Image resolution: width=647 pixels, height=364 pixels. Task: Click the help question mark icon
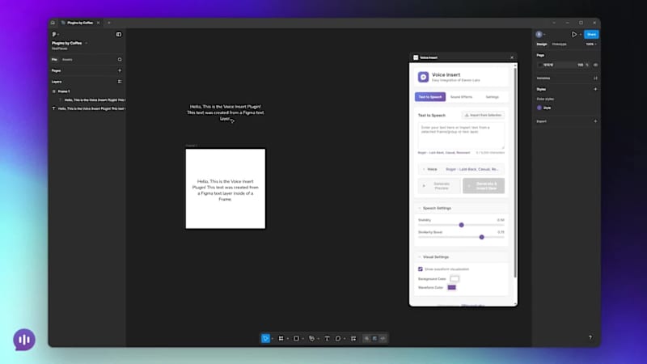[590, 337]
